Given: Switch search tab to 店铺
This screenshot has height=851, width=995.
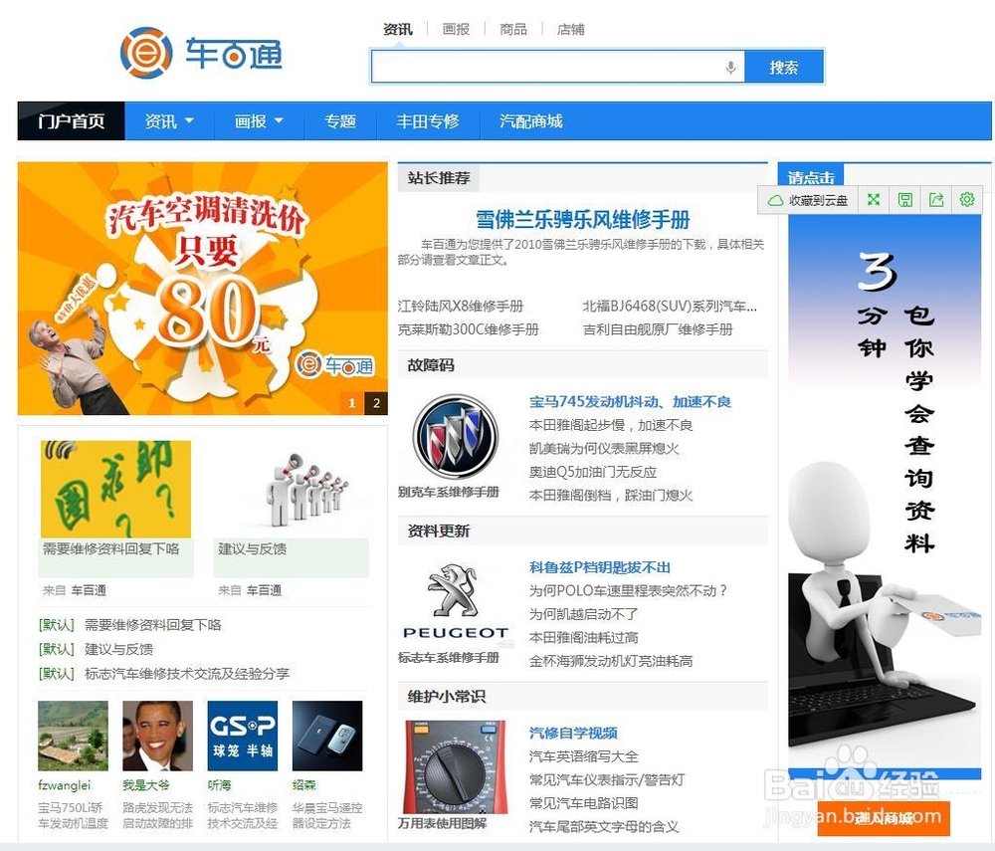Looking at the screenshot, I should [570, 29].
